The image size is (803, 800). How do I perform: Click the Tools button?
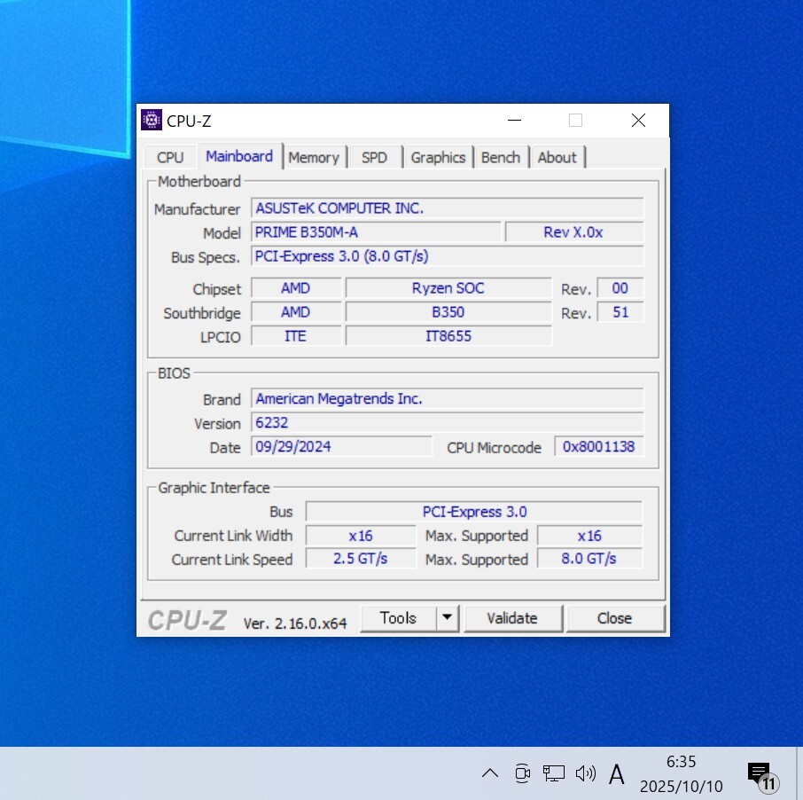click(398, 618)
